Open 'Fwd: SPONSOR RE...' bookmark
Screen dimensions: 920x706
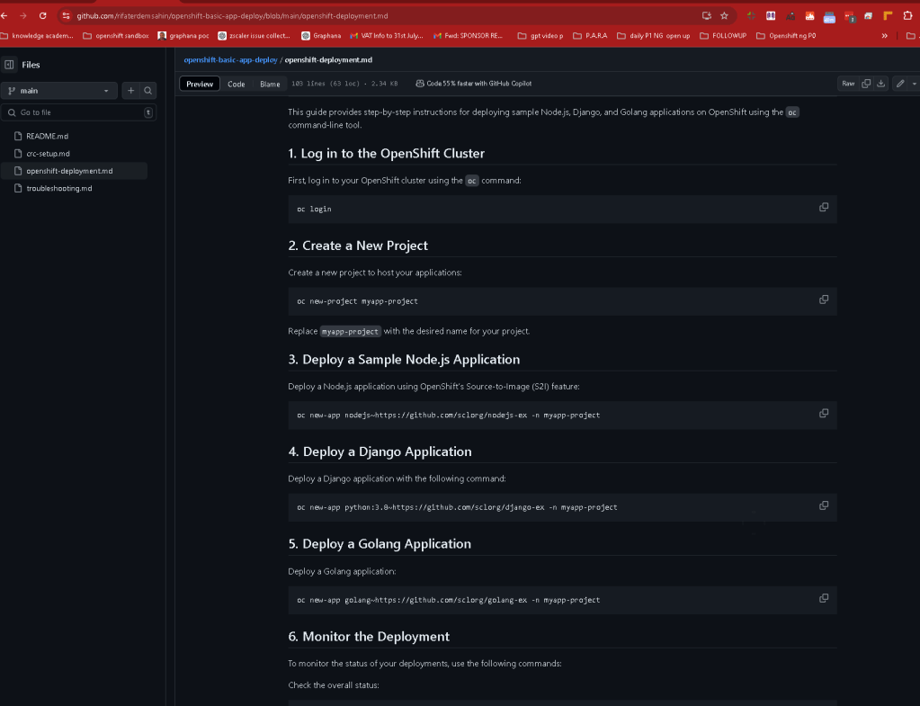[468, 36]
